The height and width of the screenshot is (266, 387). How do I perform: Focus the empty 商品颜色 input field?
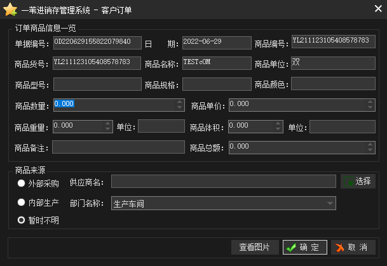333,83
